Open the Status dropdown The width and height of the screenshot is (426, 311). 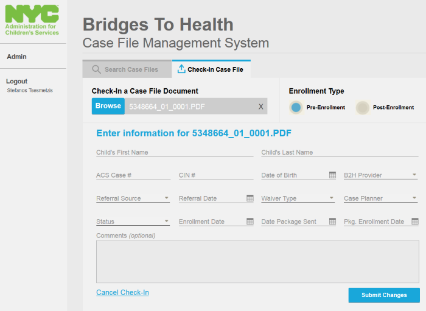pos(133,222)
